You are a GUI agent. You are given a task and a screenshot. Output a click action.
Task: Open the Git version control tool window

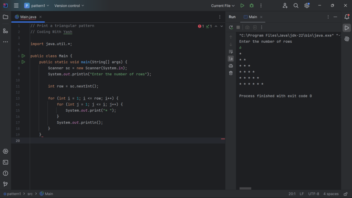(5, 184)
